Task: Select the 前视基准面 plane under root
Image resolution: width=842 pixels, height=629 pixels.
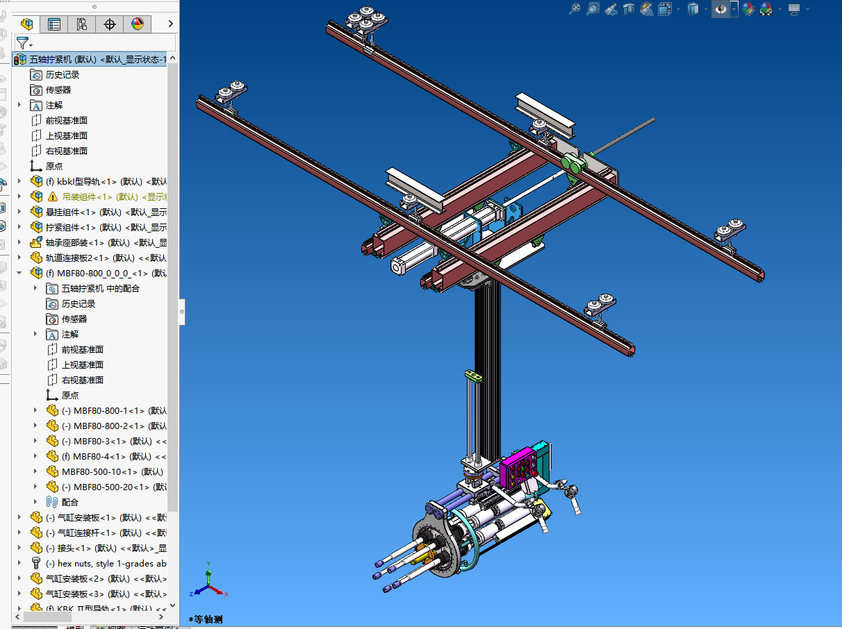Action: [67, 120]
